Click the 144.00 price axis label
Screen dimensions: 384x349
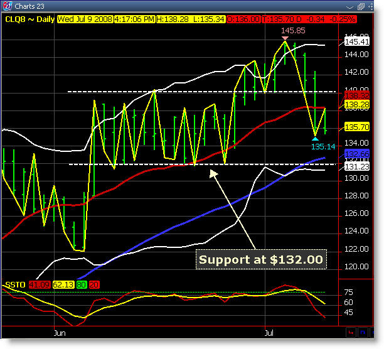(x=356, y=55)
